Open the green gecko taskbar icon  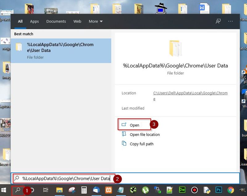[133, 190]
